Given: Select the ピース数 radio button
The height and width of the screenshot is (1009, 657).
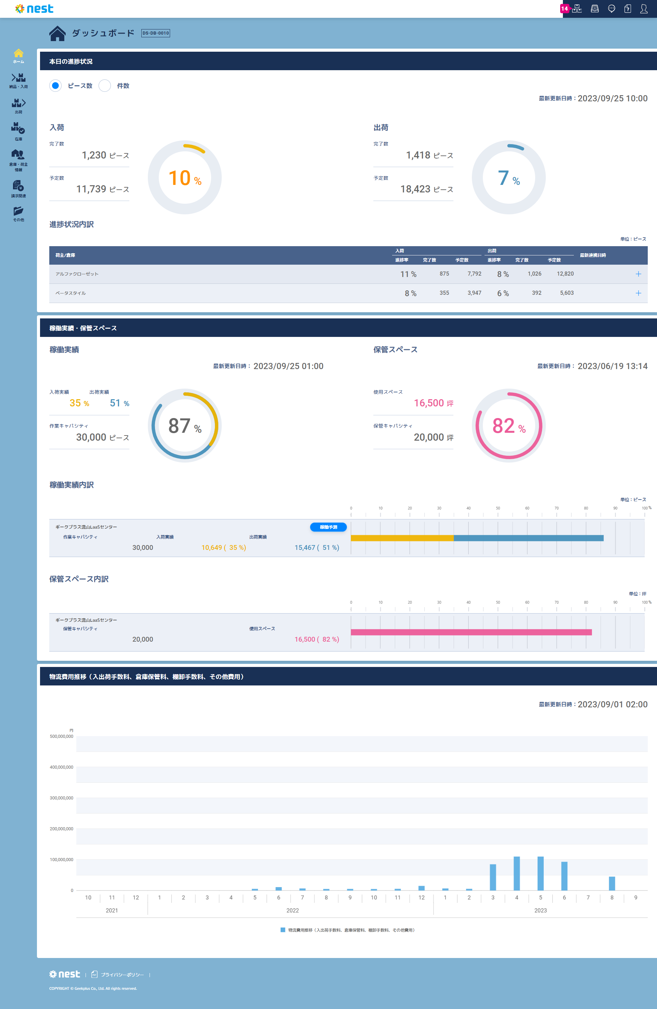Looking at the screenshot, I should pyautogui.click(x=55, y=86).
